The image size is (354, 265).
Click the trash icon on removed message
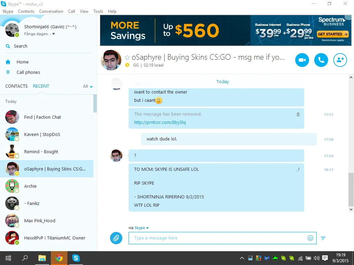[298, 114]
